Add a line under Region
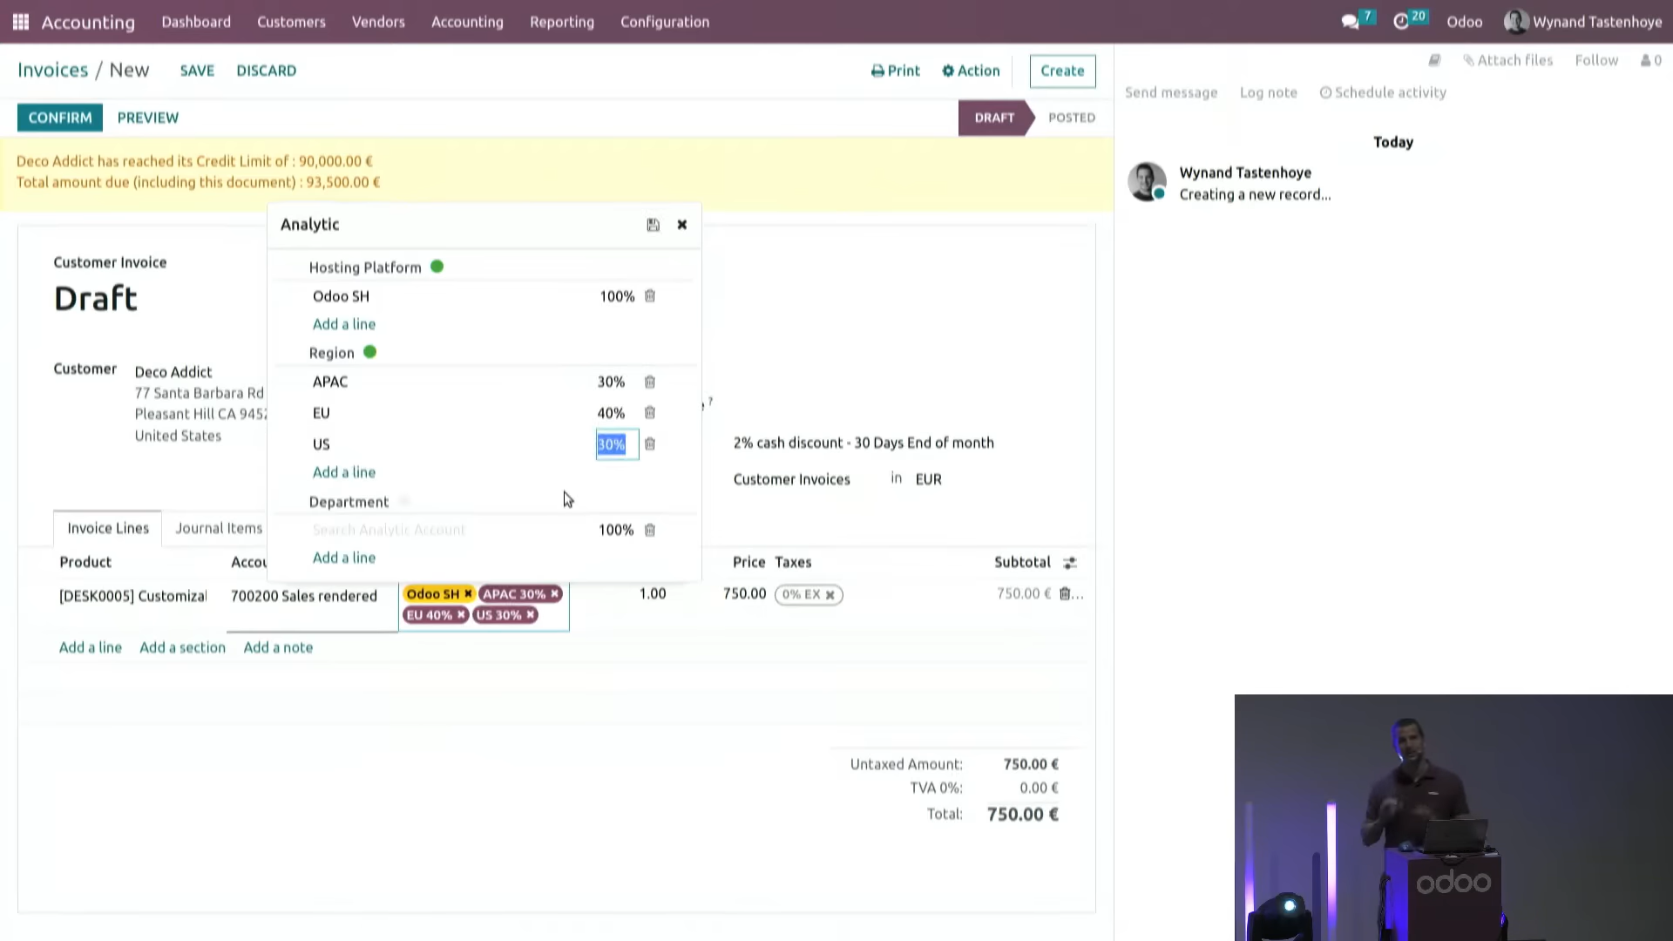The height and width of the screenshot is (941, 1673). (344, 472)
